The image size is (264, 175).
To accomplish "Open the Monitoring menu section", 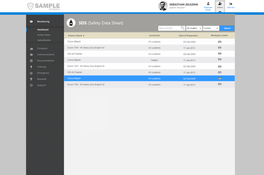I will click(x=43, y=21).
